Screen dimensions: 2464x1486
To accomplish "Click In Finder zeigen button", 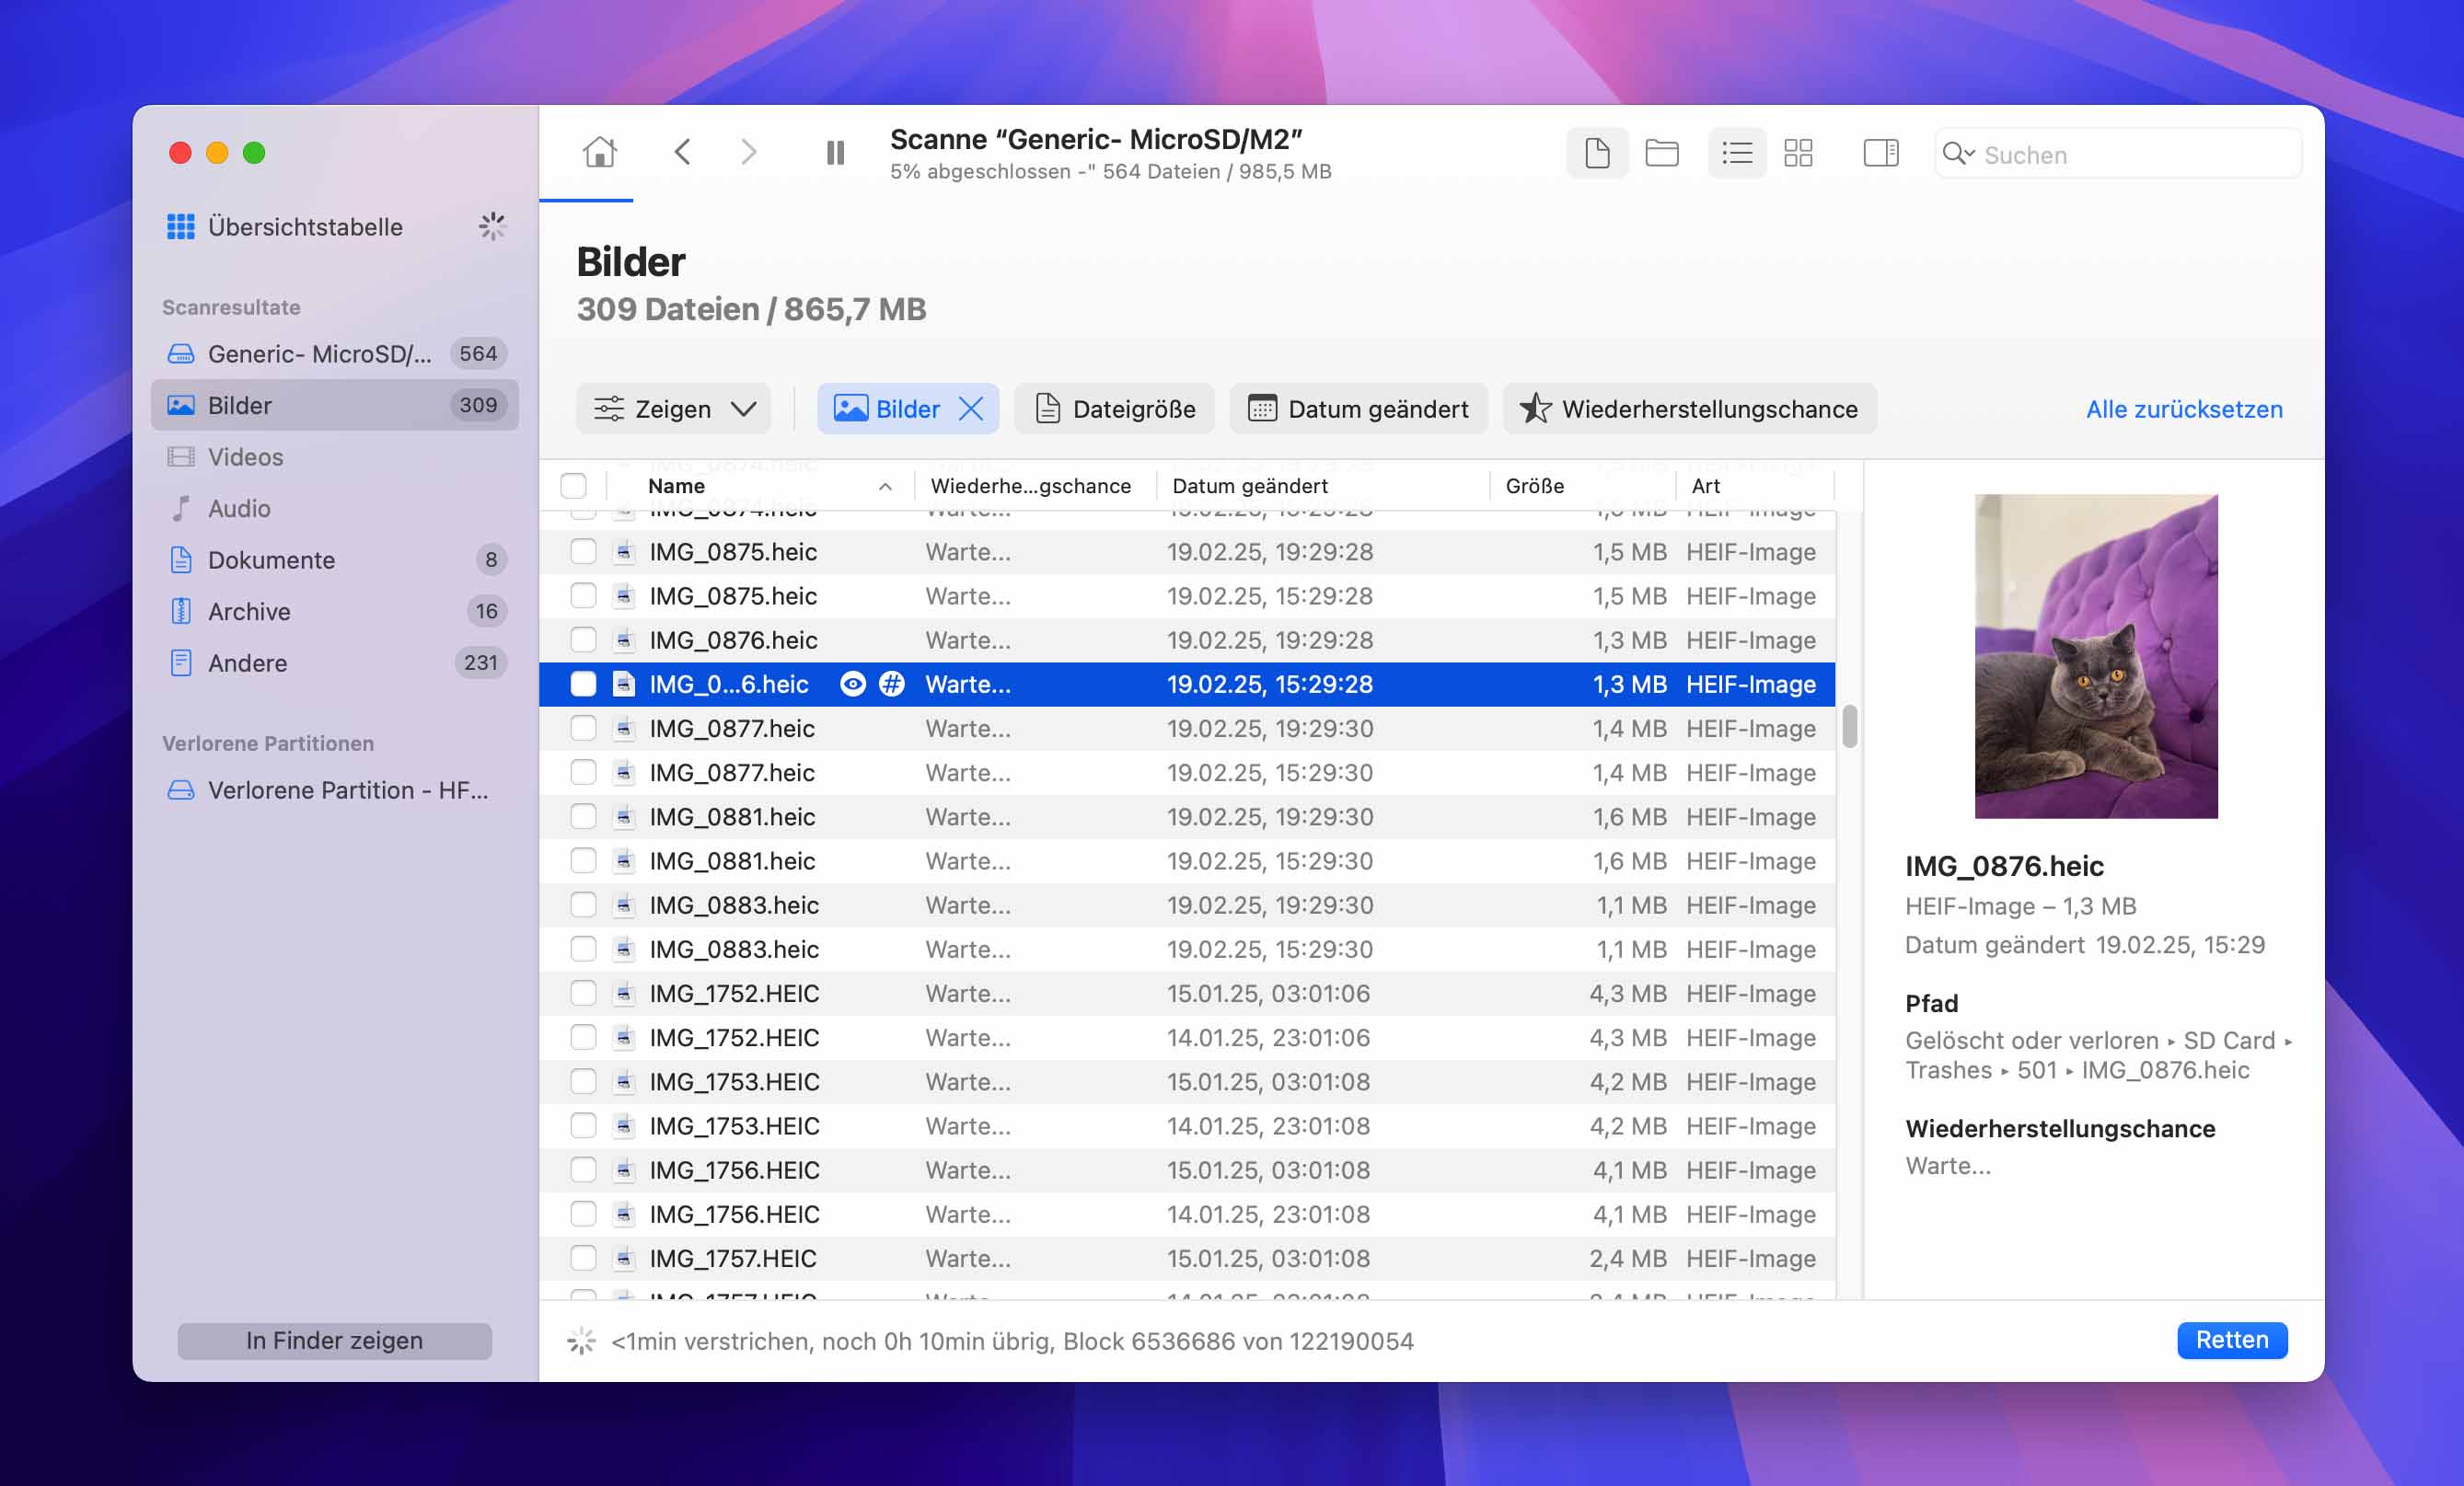I will [x=334, y=1340].
